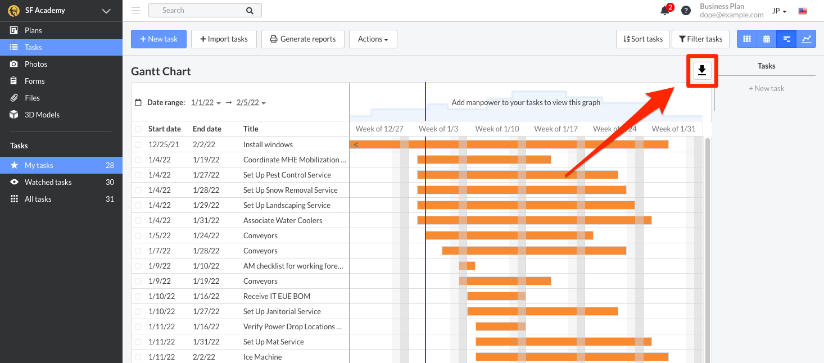Viewport: 824px width, 363px height.
Task: Click Generate reports button
Action: point(303,39)
